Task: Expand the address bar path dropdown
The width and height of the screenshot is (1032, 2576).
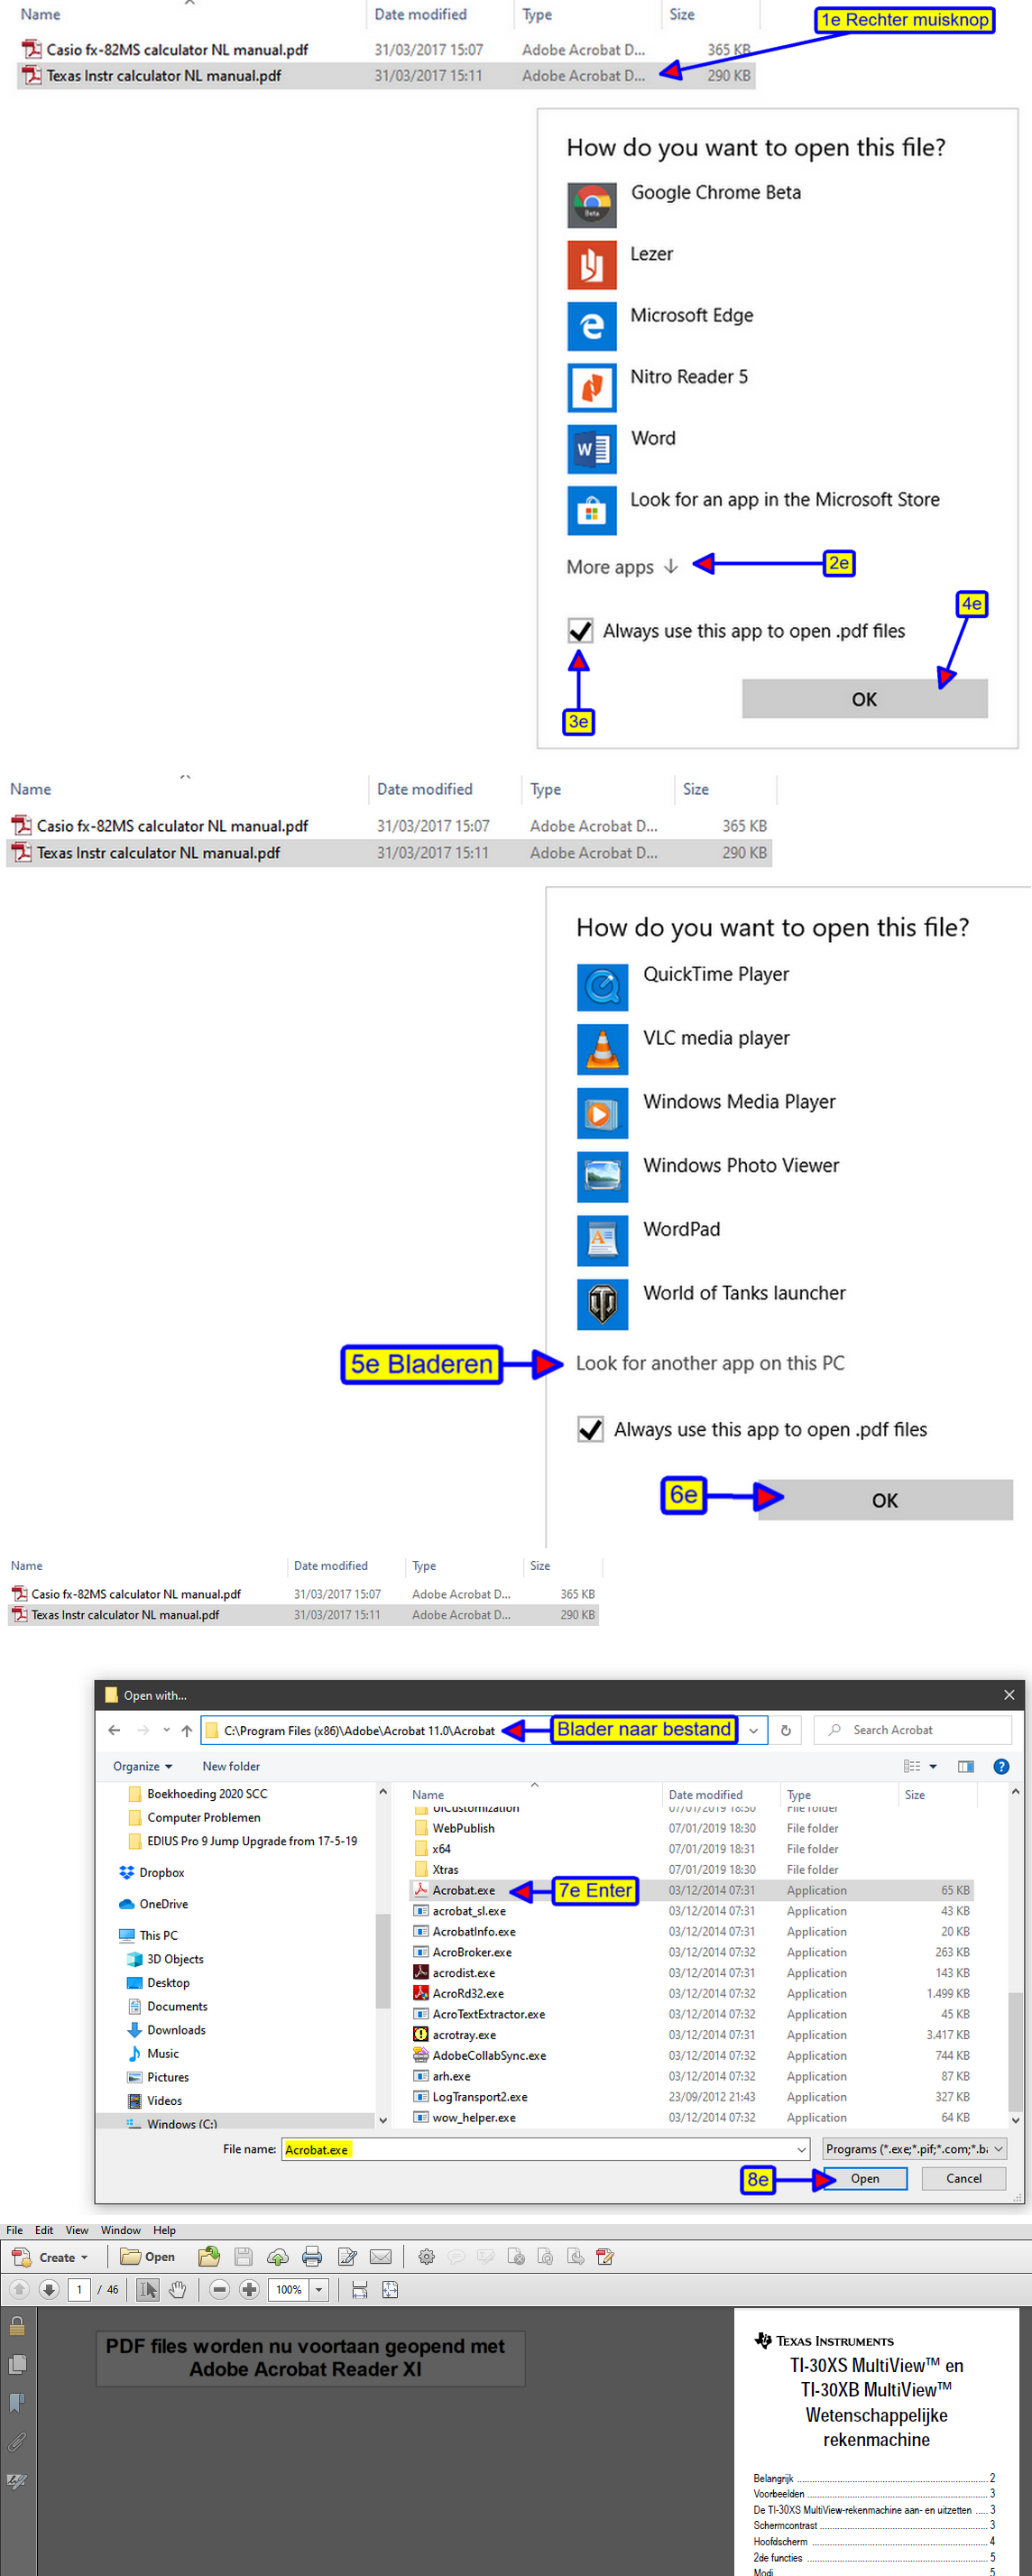Action: (x=754, y=1731)
